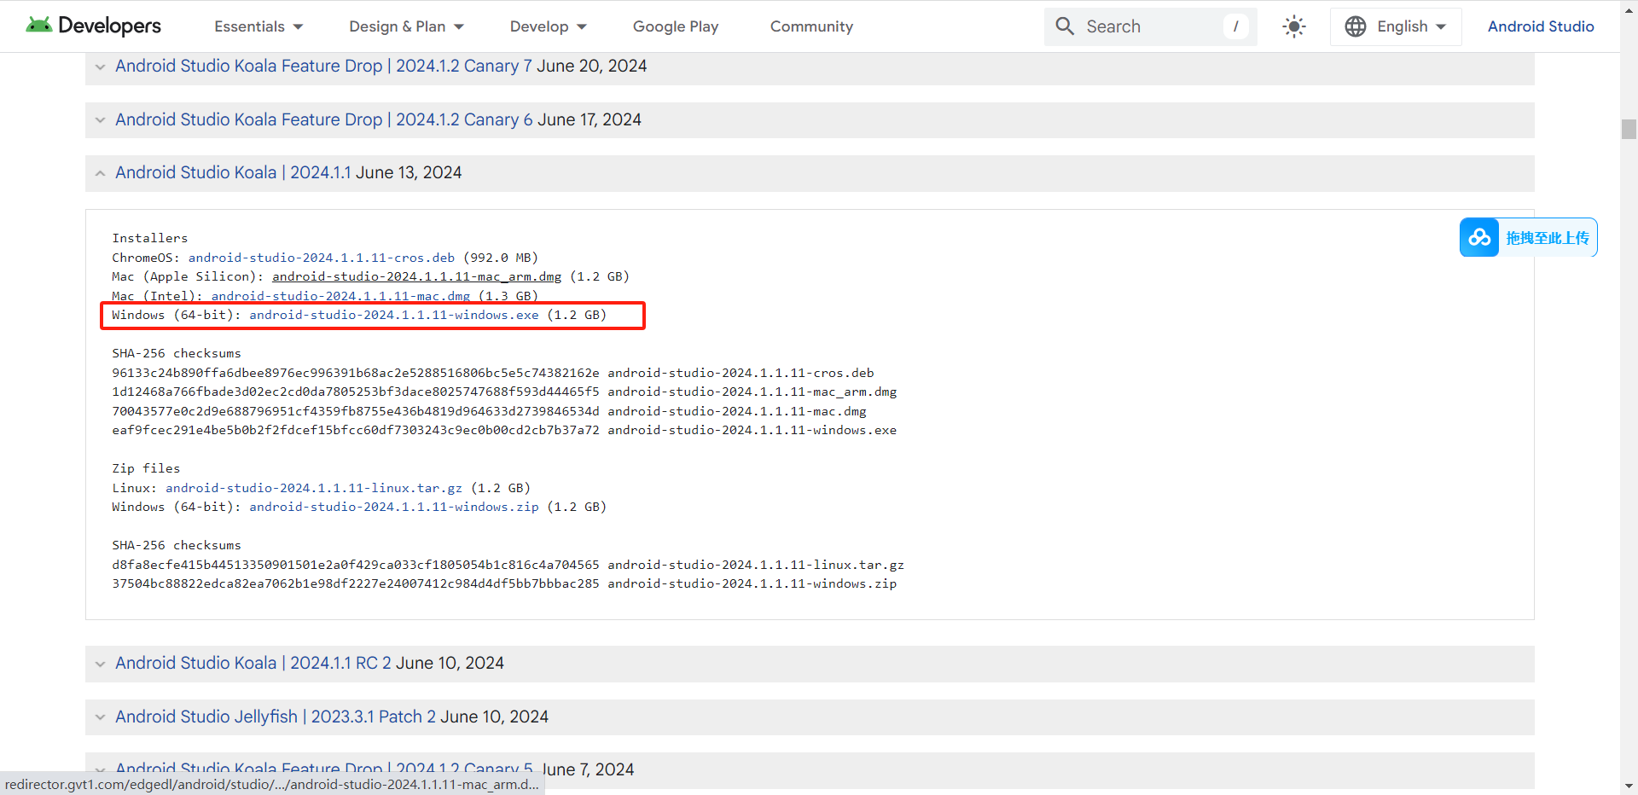The height and width of the screenshot is (795, 1638).
Task: Expand Koala Feature Drop Canary 7 chevron
Action: (101, 67)
